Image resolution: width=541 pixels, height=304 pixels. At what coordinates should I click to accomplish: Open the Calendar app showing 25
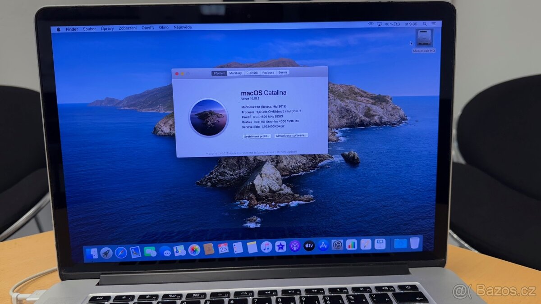[x=223, y=248]
